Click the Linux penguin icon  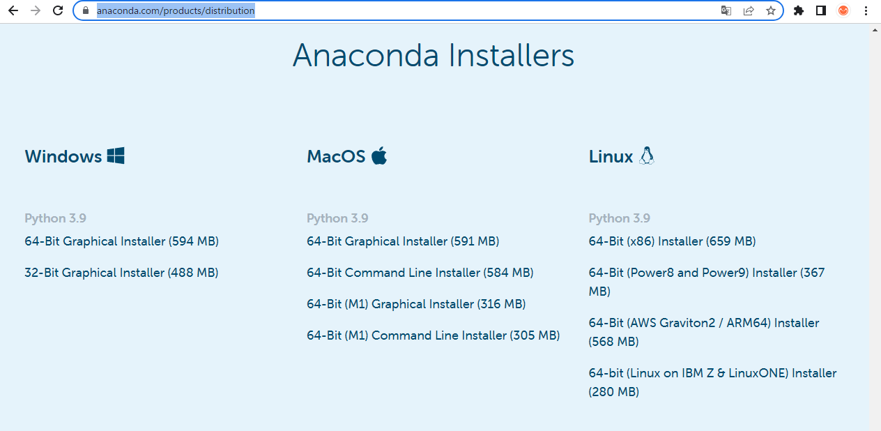pyautogui.click(x=647, y=156)
